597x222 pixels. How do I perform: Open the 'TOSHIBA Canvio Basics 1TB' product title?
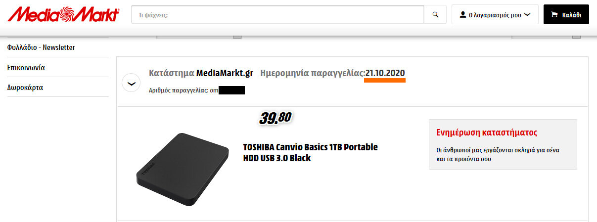(310, 153)
